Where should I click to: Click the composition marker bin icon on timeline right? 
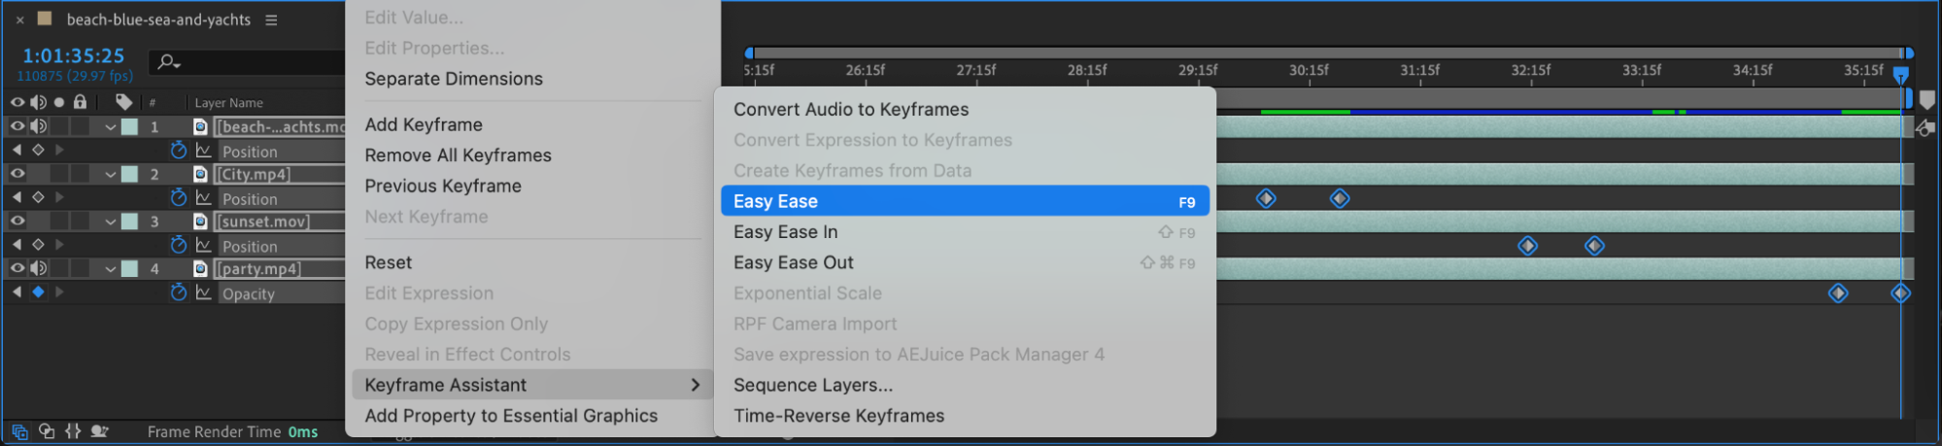[x=1926, y=99]
